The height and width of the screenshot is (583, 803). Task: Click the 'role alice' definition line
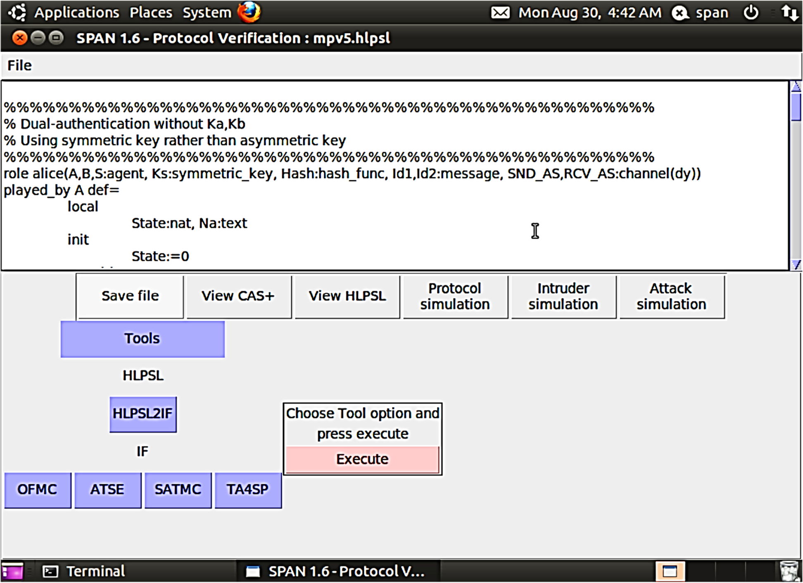pos(352,174)
